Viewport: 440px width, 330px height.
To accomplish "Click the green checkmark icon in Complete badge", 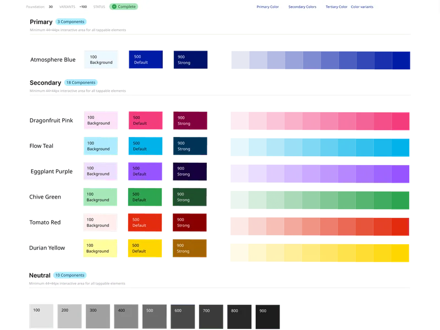I will (x=114, y=7).
